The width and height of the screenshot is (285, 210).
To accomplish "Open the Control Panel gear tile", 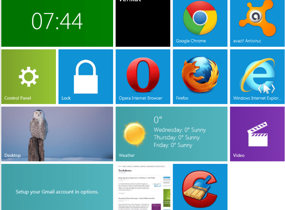I will (28, 77).
